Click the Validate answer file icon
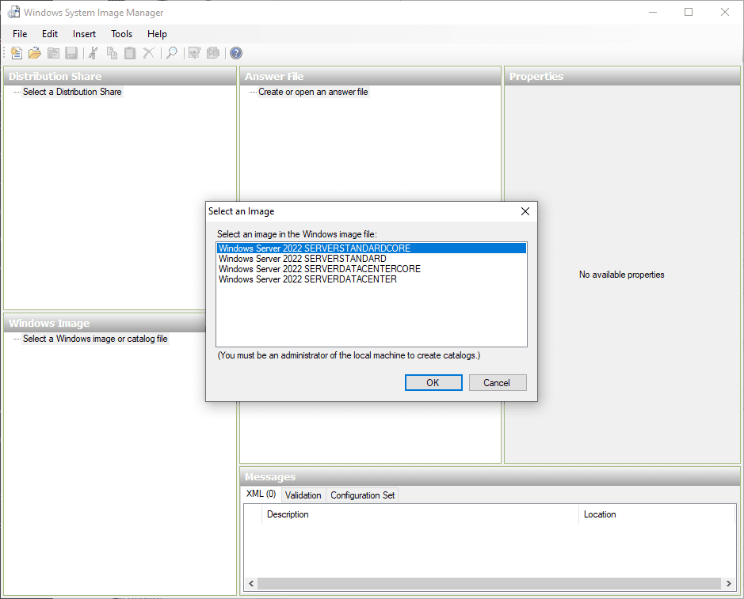The image size is (744, 599). pyautogui.click(x=194, y=53)
